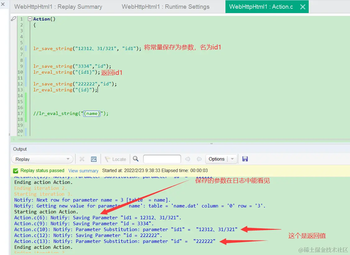This screenshot has height=255, width=350.
Task: Go to previous search result
Action: 188,159
